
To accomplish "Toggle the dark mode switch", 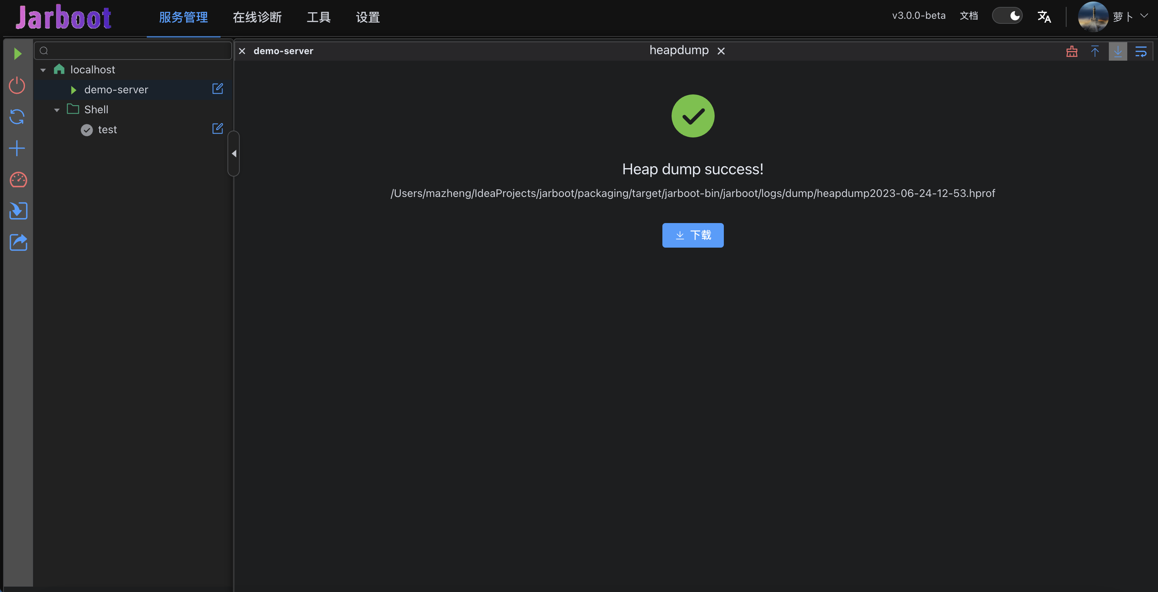I will click(x=1007, y=16).
